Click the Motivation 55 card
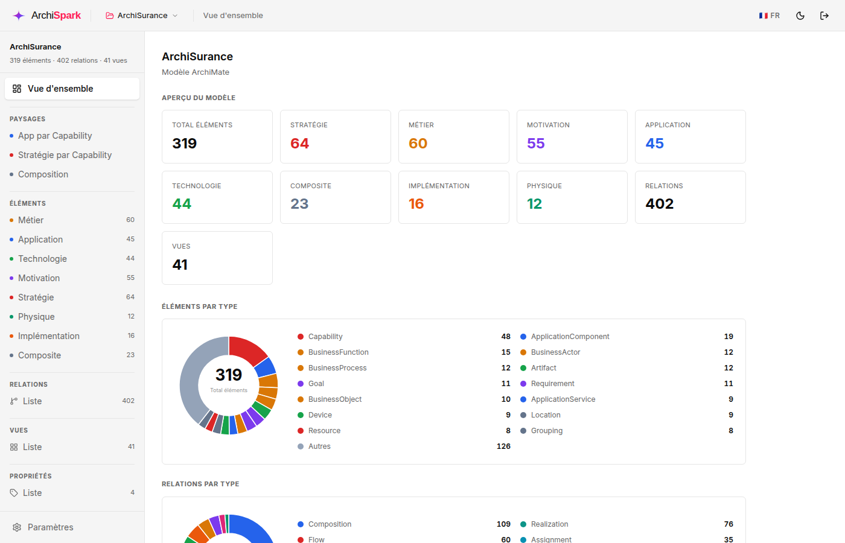This screenshot has width=845, height=543. coord(572,136)
